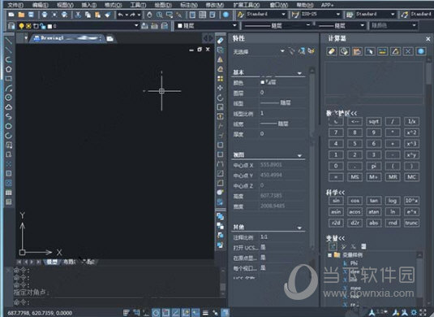Select the Spline draw tool
Screen dimensions: 434x317
[9, 116]
